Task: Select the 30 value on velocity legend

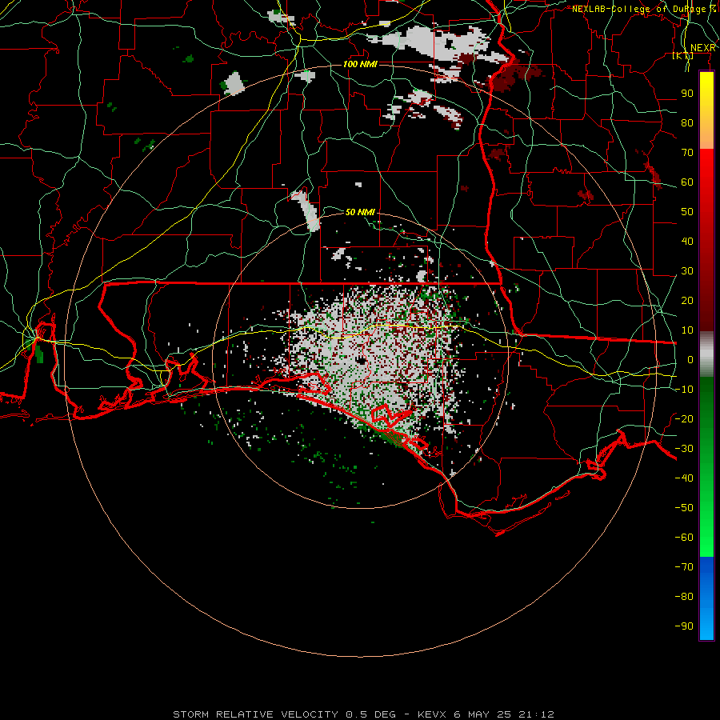Action: pos(687,271)
